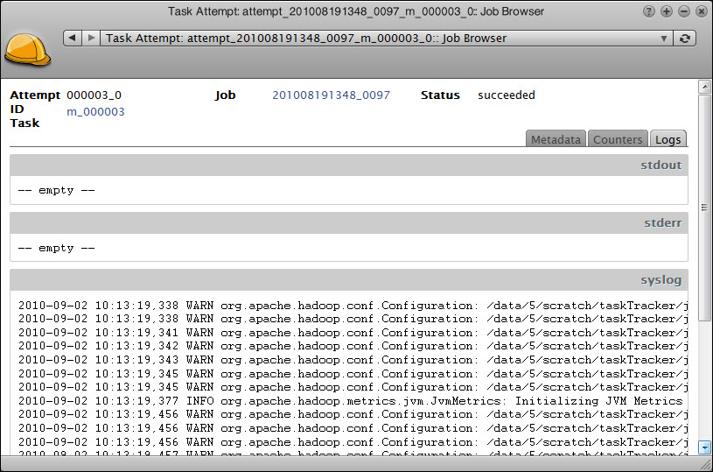713x472 pixels.
Task: Open task link m_000003
Action: [x=95, y=111]
